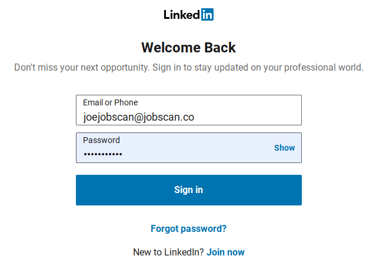The image size is (373, 269).
Task: Click the Welcome Back heading
Action: tap(188, 48)
